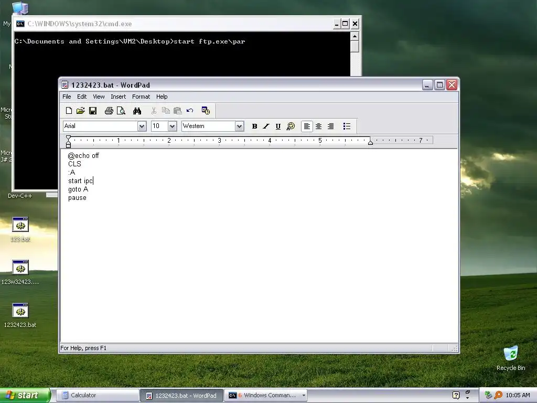Switch to Calculator in the taskbar
Screen dimensions: 537x403
pyautogui.click(x=97, y=396)
